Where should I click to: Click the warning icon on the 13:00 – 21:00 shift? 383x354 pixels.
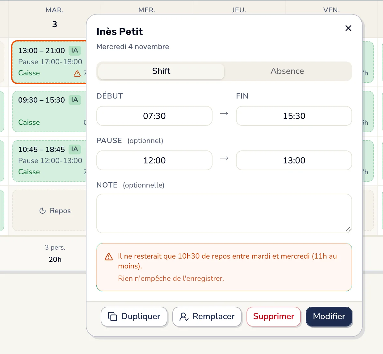77,74
